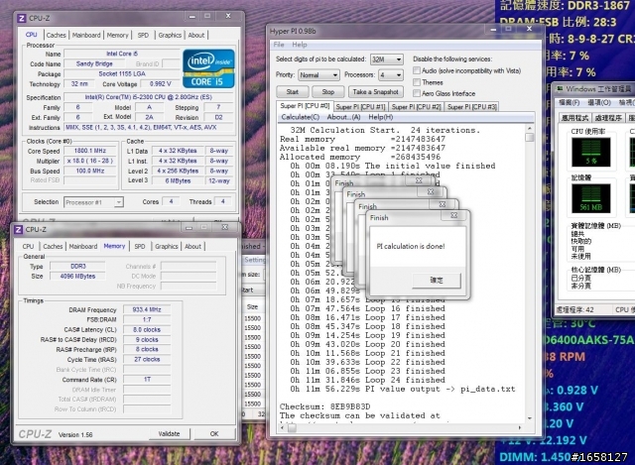Click the memory 561 MB gauge in Task Manager
Viewport: 635px width, 465px height.
pyautogui.click(x=591, y=198)
